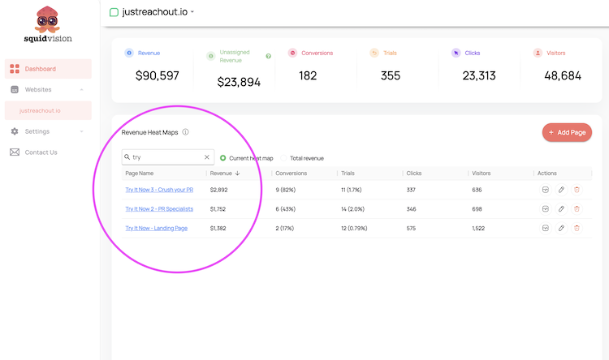Viewport: 609px width, 360px height.
Task: Collapse the Websites sidebar section
Action: 82,90
